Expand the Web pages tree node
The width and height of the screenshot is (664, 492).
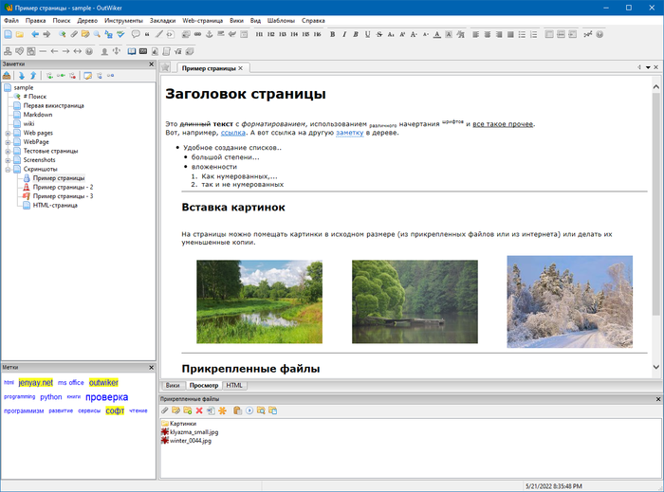(8, 133)
